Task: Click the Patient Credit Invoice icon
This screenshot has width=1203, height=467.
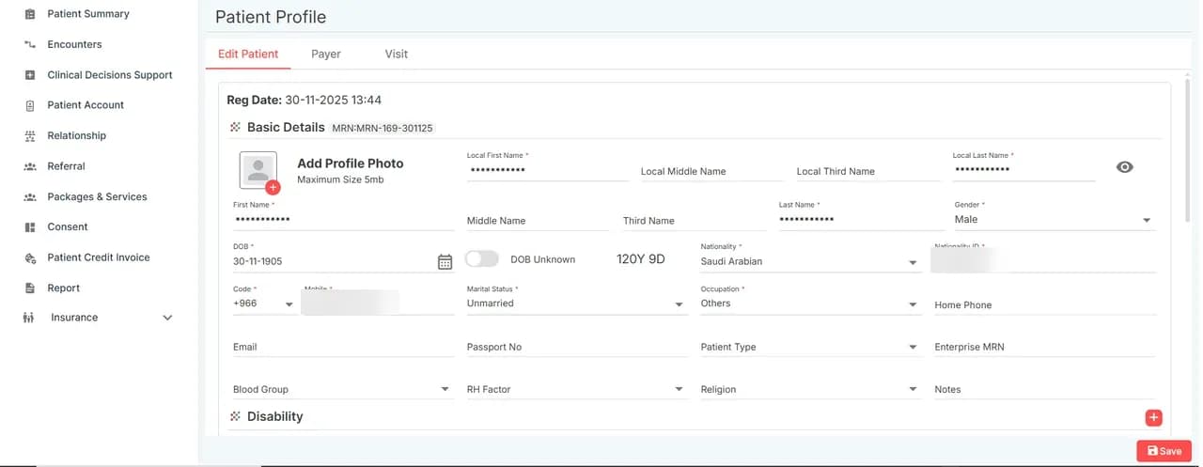Action: pos(29,257)
